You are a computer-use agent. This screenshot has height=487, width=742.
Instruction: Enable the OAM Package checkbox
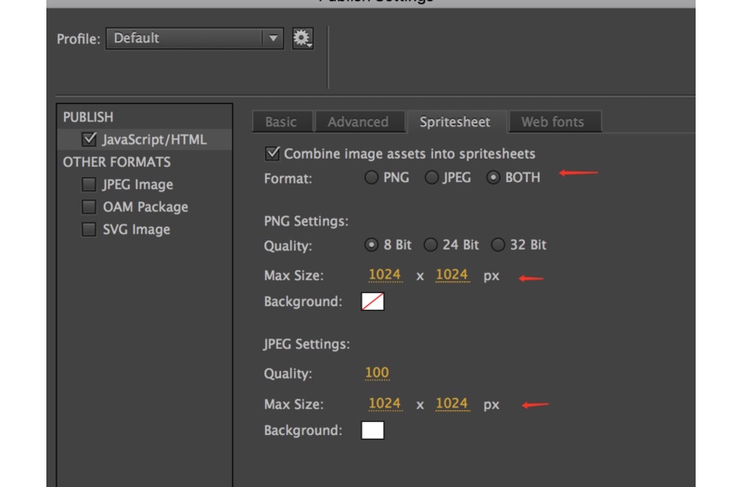(89, 207)
